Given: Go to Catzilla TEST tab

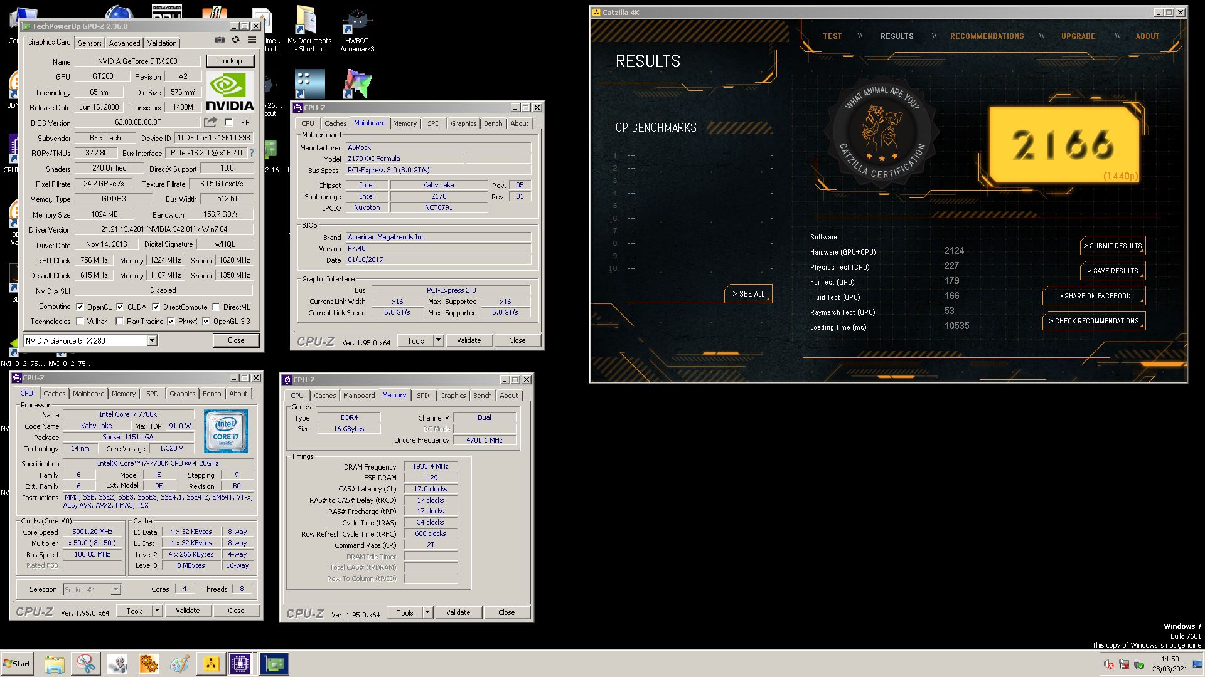Looking at the screenshot, I should [832, 36].
